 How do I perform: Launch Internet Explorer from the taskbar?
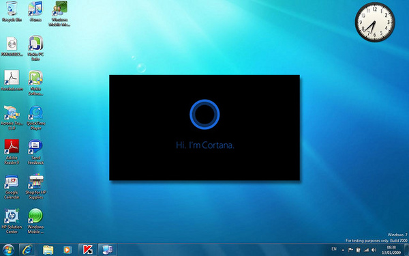[x=27, y=250]
